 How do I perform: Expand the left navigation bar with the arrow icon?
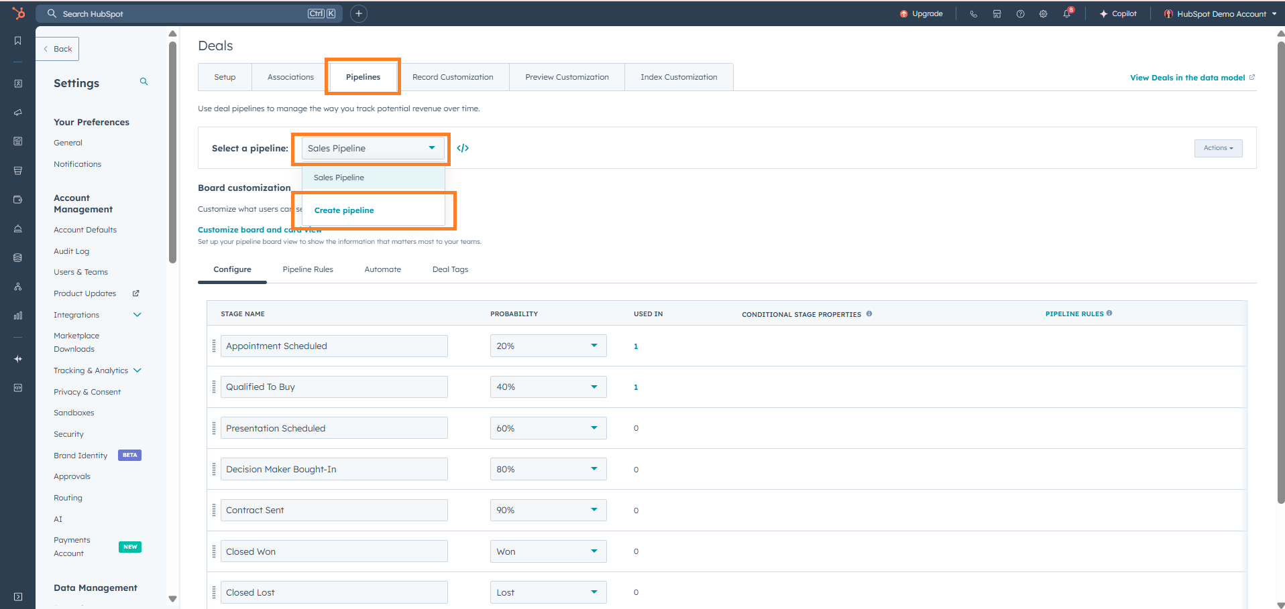[18, 596]
